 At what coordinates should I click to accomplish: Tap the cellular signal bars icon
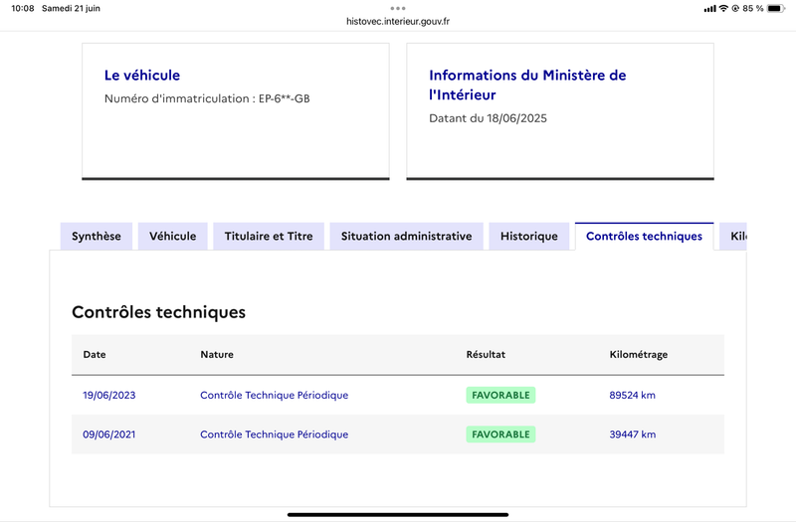pos(709,9)
